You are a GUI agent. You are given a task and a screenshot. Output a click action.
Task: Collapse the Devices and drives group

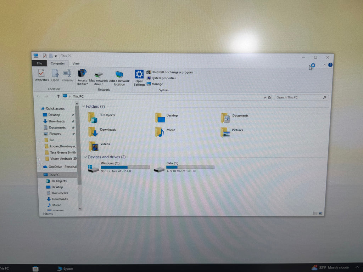[x=85, y=157]
